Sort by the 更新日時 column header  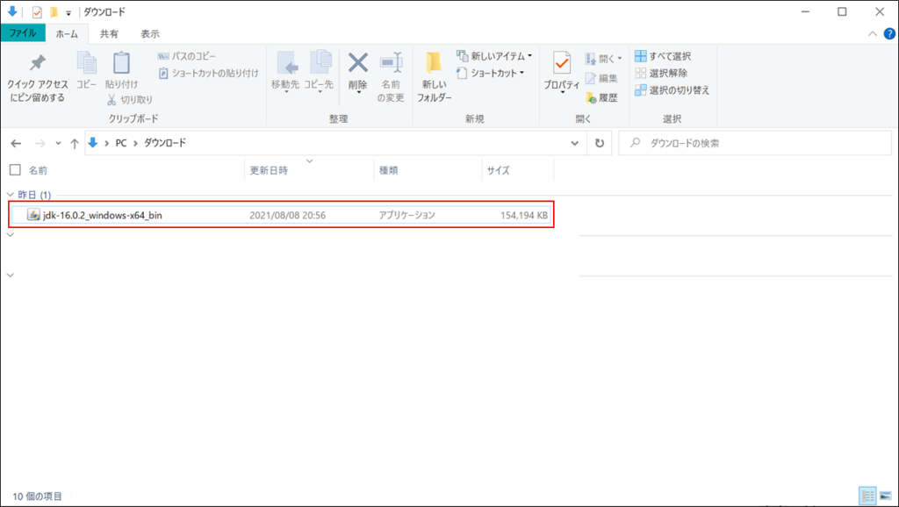point(269,170)
